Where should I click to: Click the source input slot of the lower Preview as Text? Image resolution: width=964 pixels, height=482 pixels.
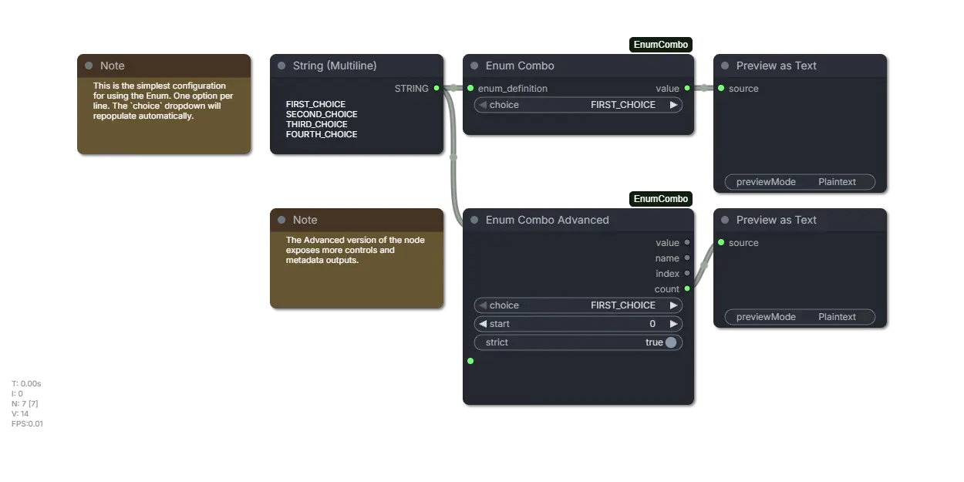point(721,243)
